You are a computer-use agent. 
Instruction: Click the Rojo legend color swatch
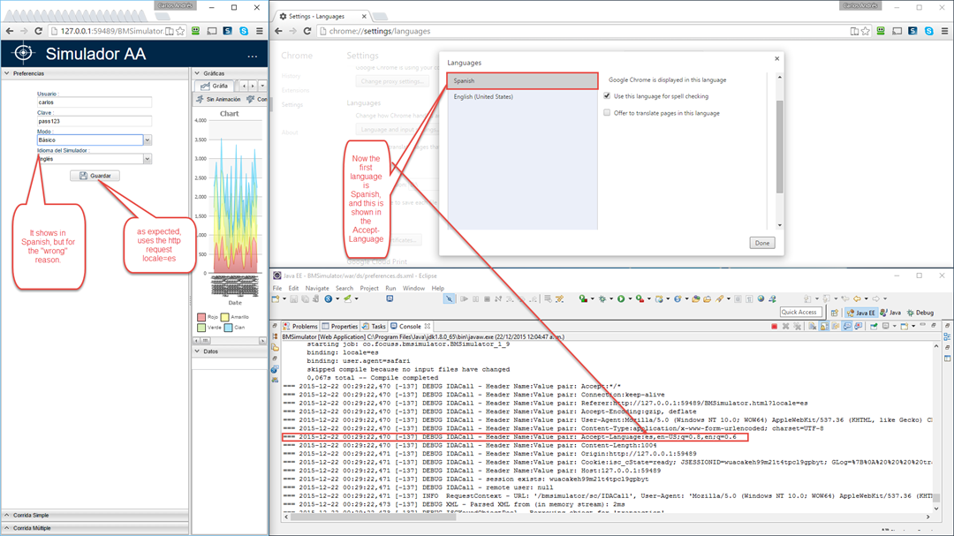click(x=201, y=317)
